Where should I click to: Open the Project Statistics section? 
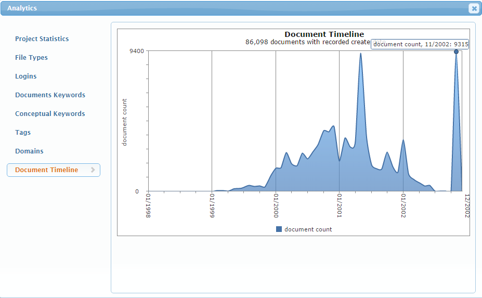pos(42,39)
